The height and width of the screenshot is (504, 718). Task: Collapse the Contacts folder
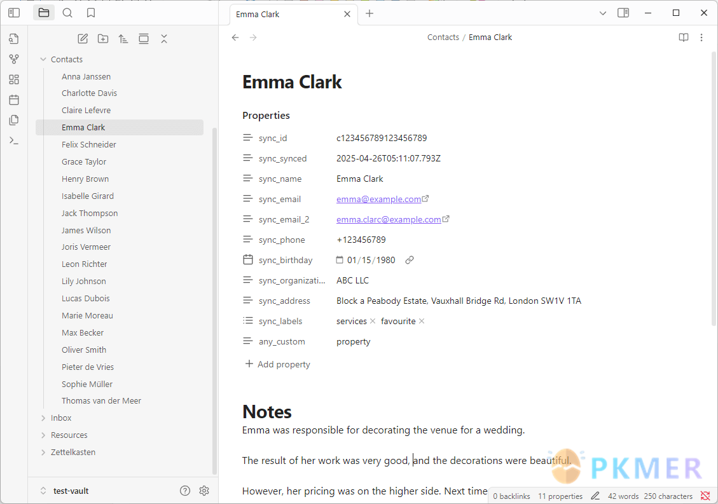[x=43, y=59]
